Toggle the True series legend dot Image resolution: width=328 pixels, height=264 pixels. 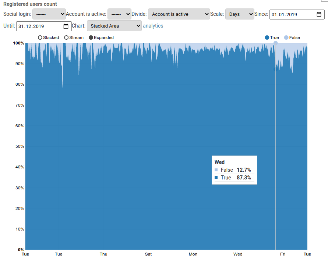point(267,38)
